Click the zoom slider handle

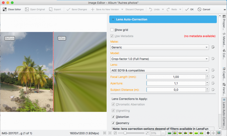[x=125, y=133]
